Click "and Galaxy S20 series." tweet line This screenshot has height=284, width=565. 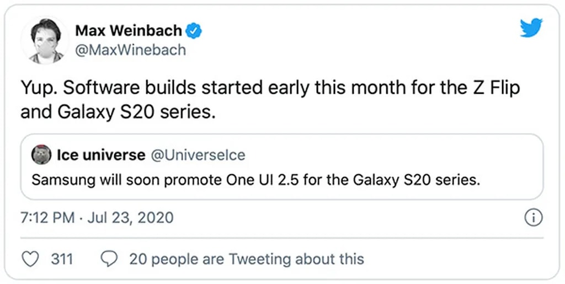[116, 112]
